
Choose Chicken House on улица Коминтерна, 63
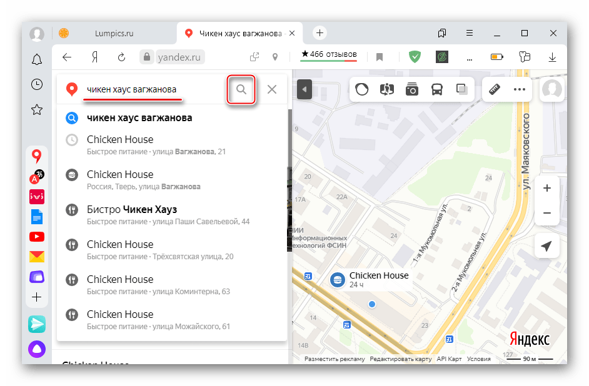(172, 284)
